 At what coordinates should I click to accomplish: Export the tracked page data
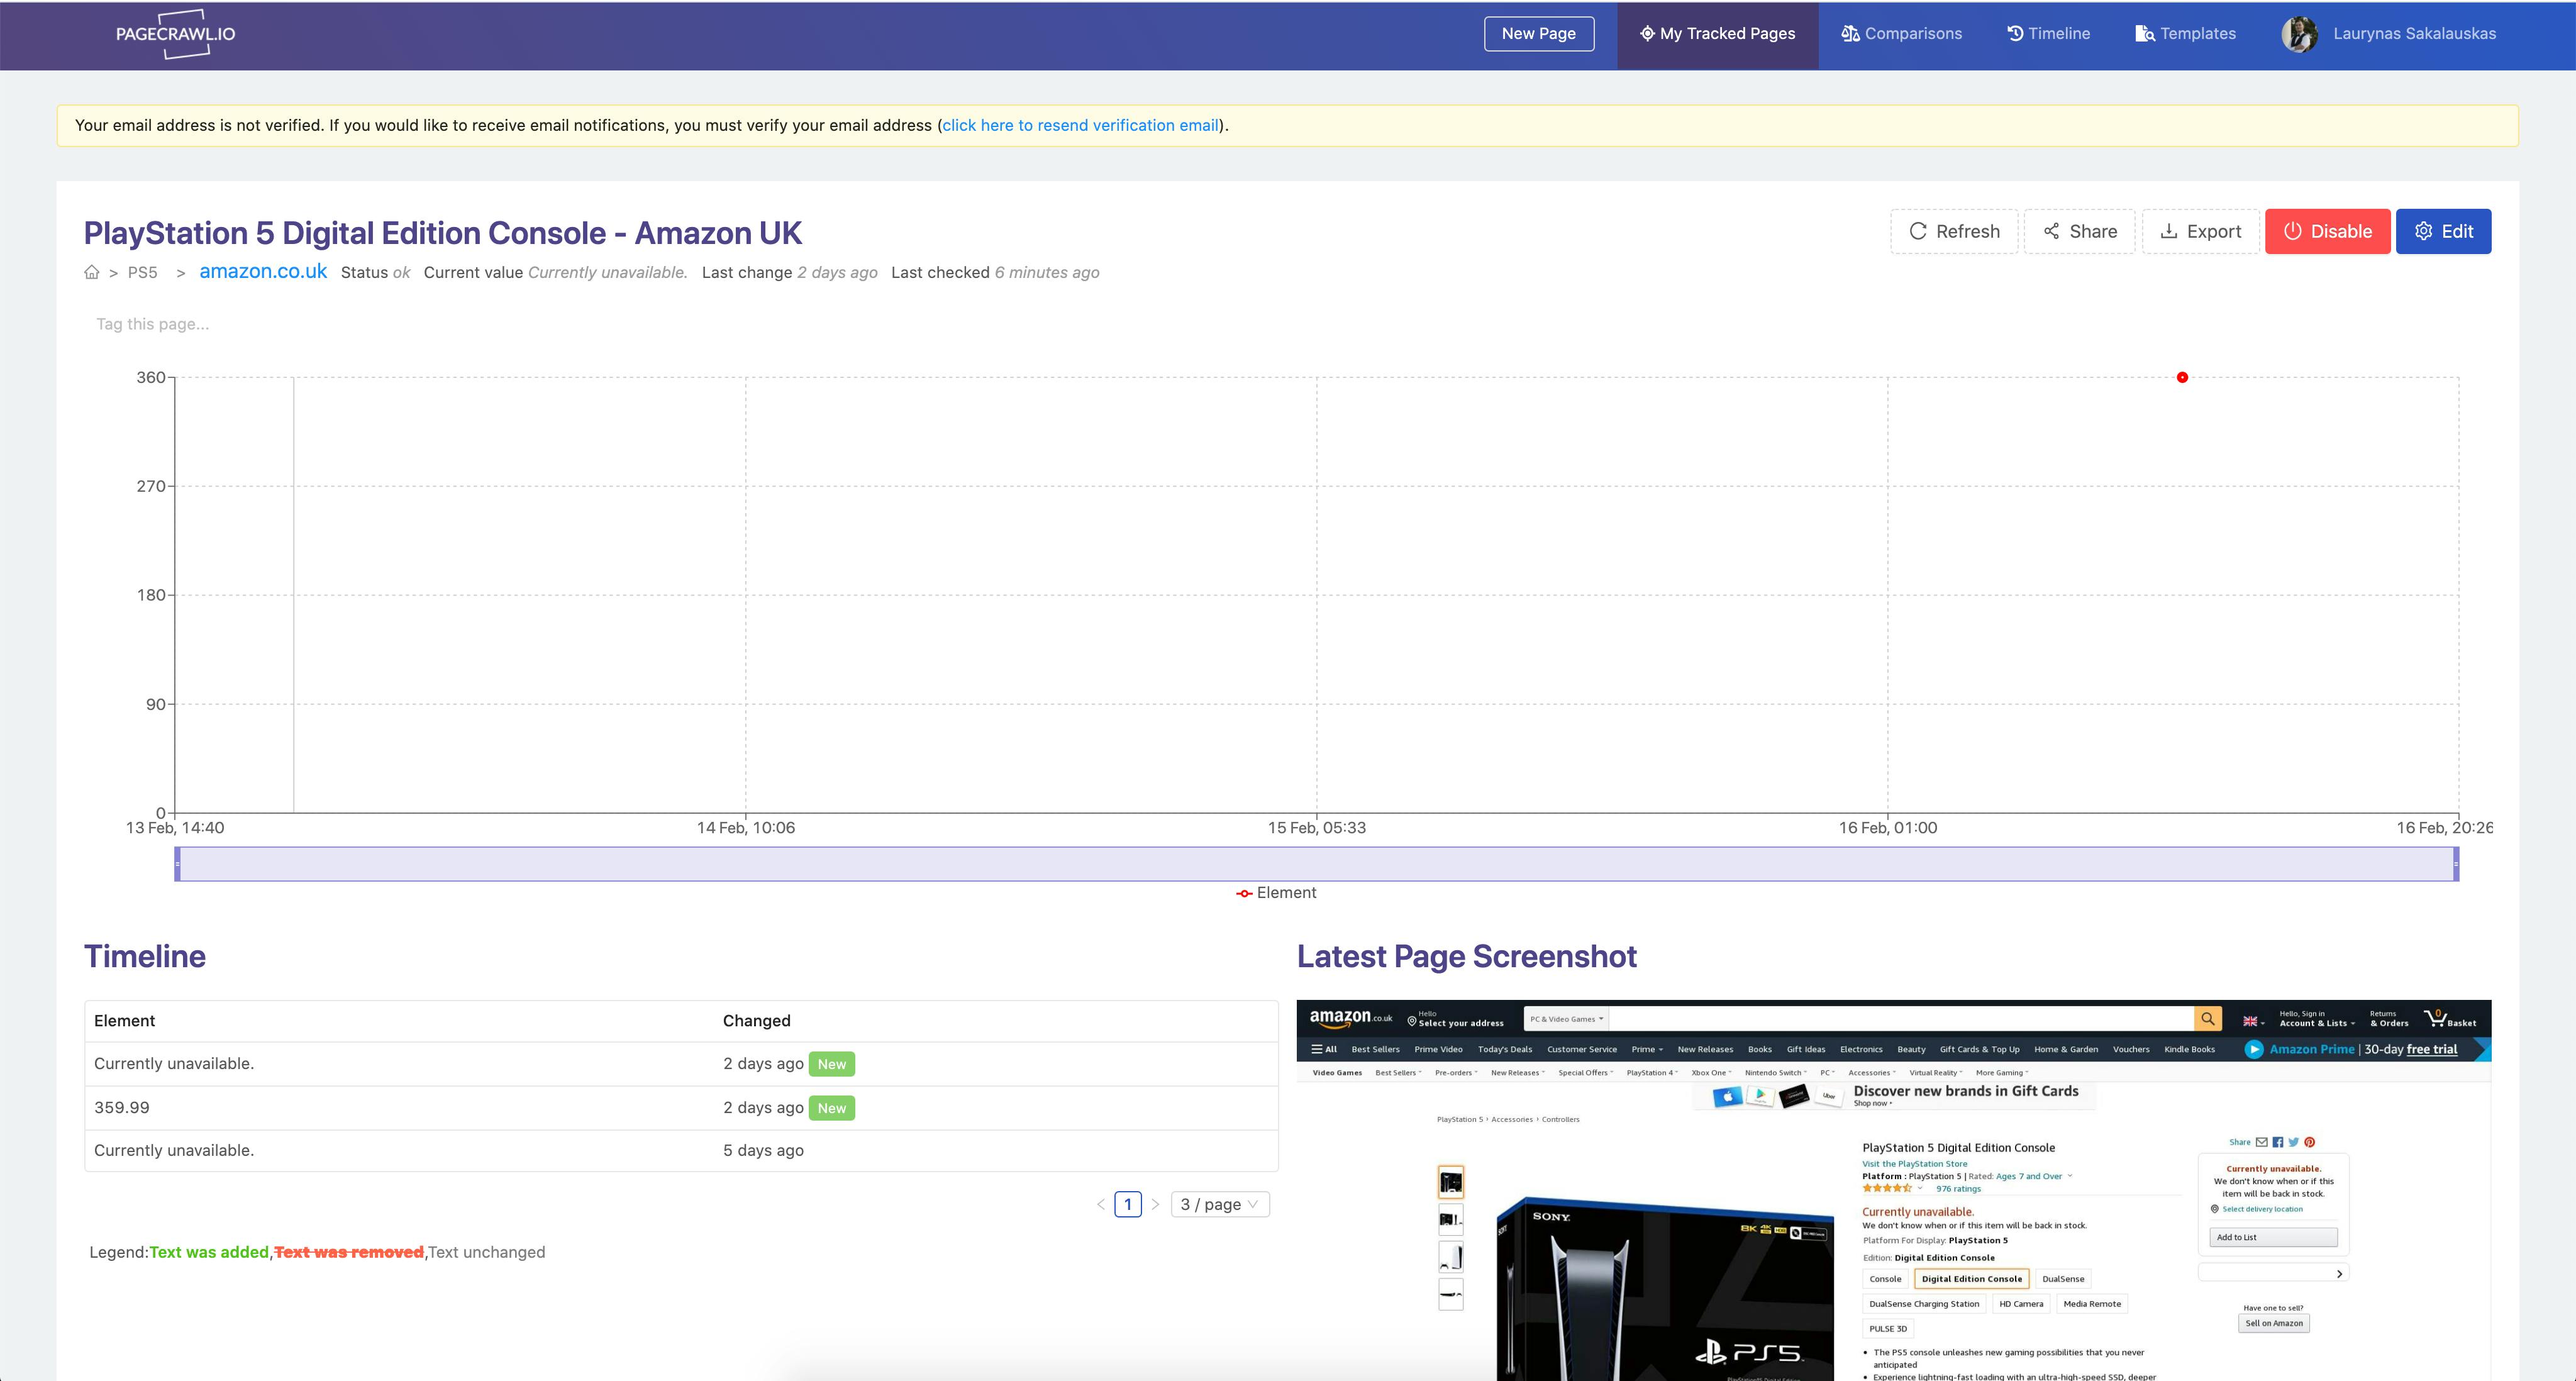[2200, 231]
